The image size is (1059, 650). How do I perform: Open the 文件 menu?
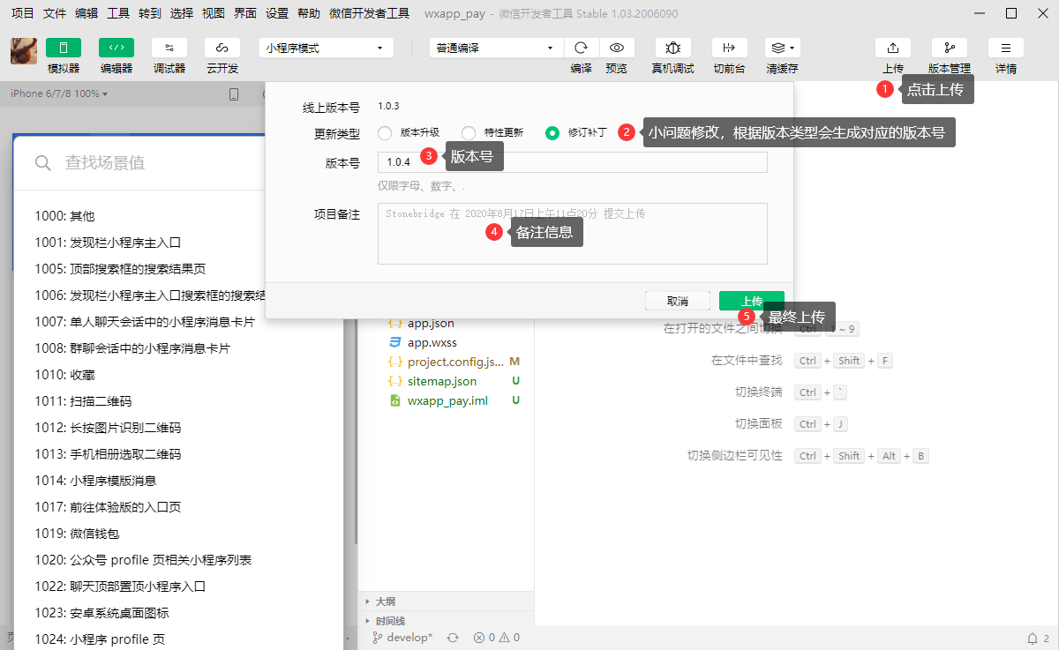(x=55, y=13)
